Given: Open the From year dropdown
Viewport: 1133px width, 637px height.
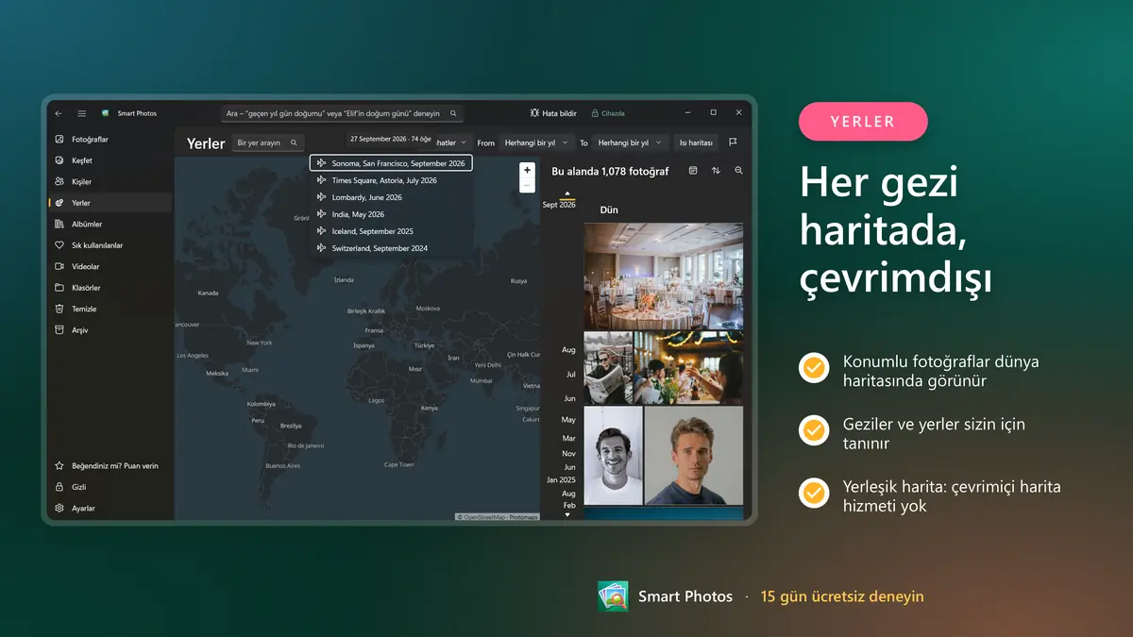Looking at the screenshot, I should (x=536, y=143).
